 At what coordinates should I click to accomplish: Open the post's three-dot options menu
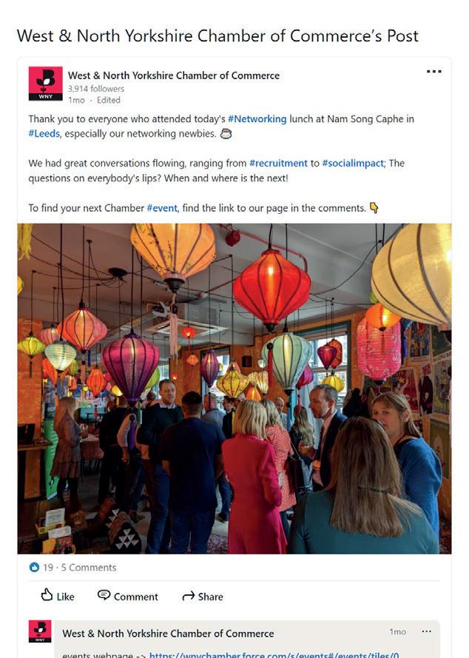pyautogui.click(x=433, y=71)
